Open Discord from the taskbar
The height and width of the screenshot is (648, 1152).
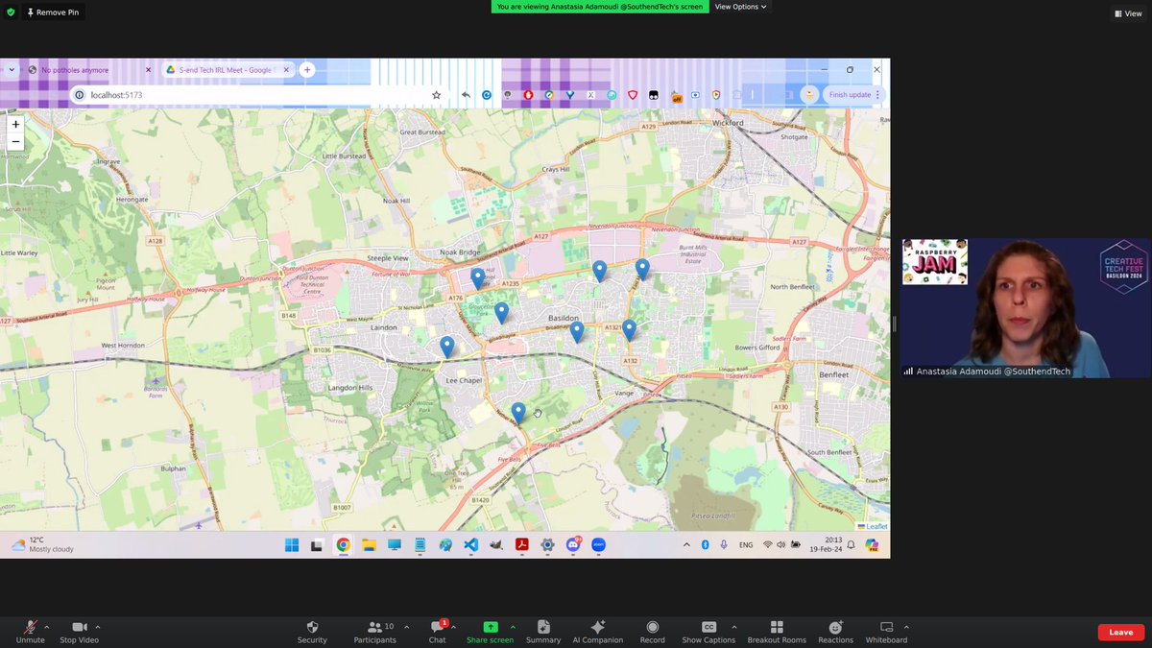(573, 545)
